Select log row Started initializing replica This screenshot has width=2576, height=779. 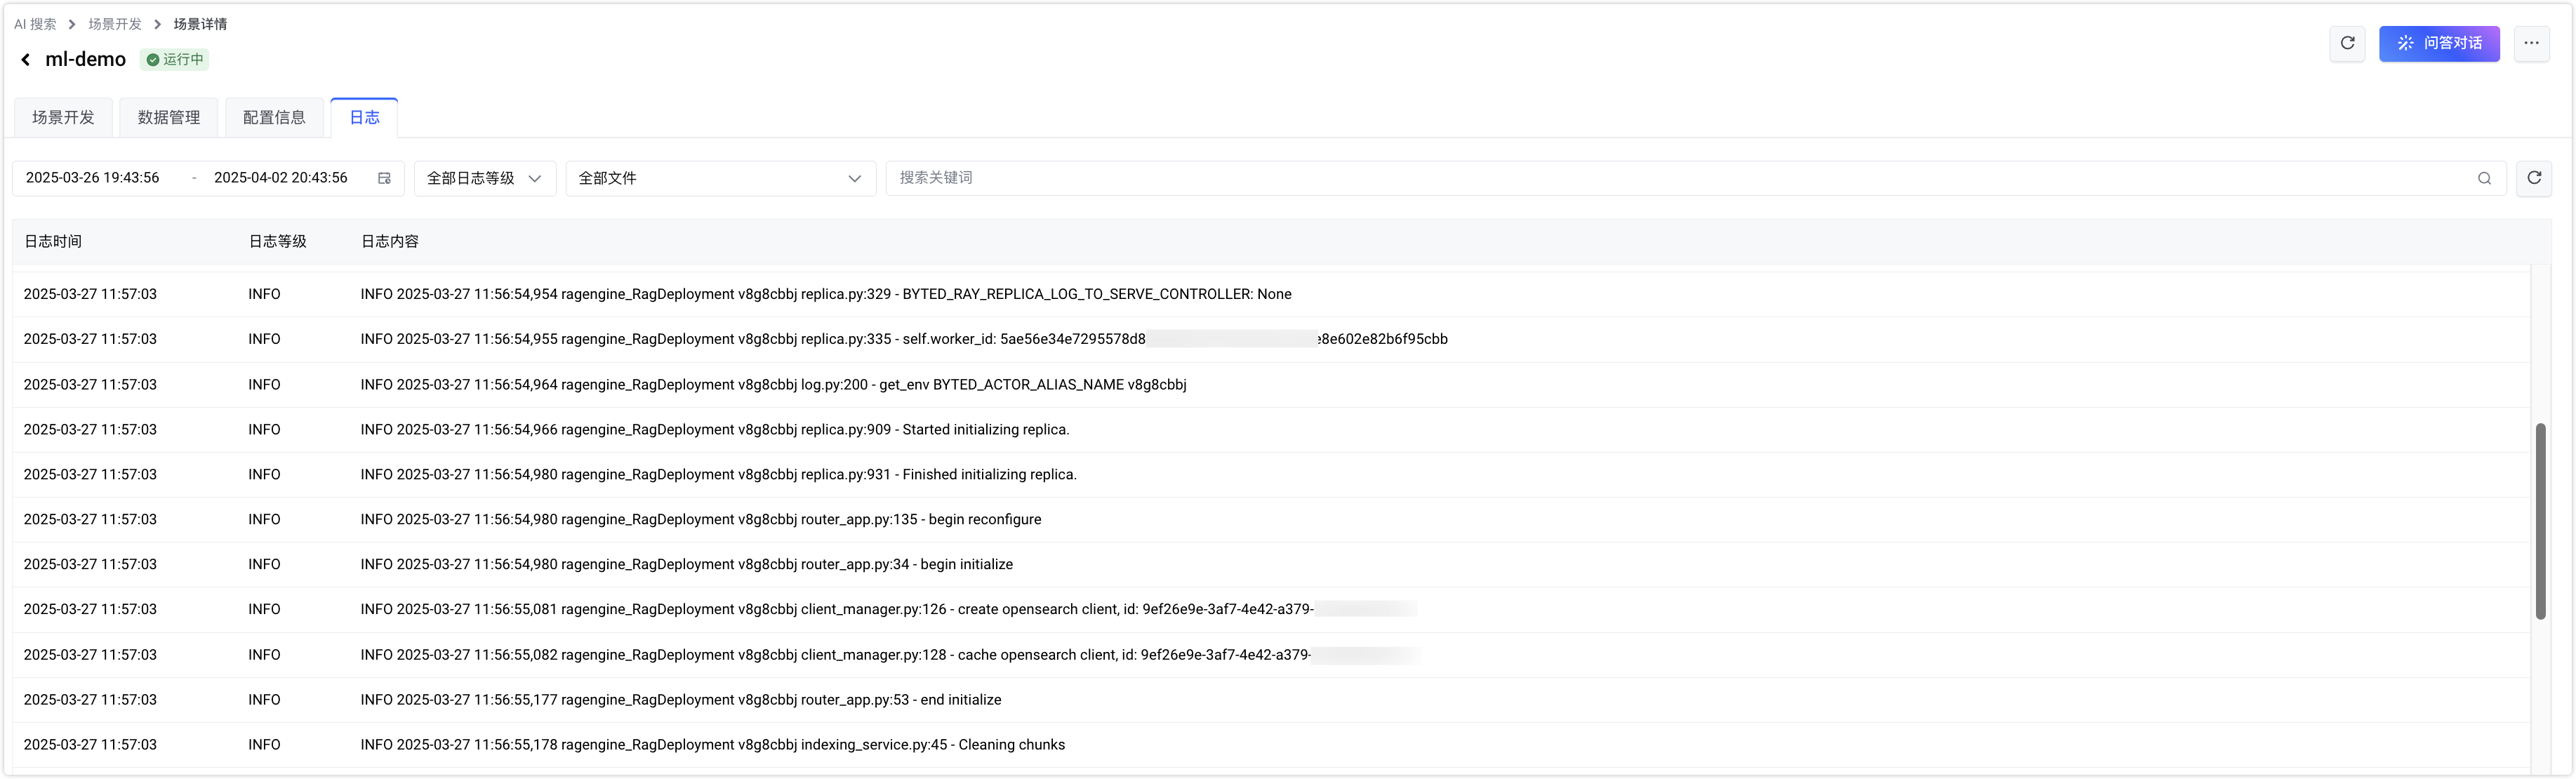click(1271, 430)
